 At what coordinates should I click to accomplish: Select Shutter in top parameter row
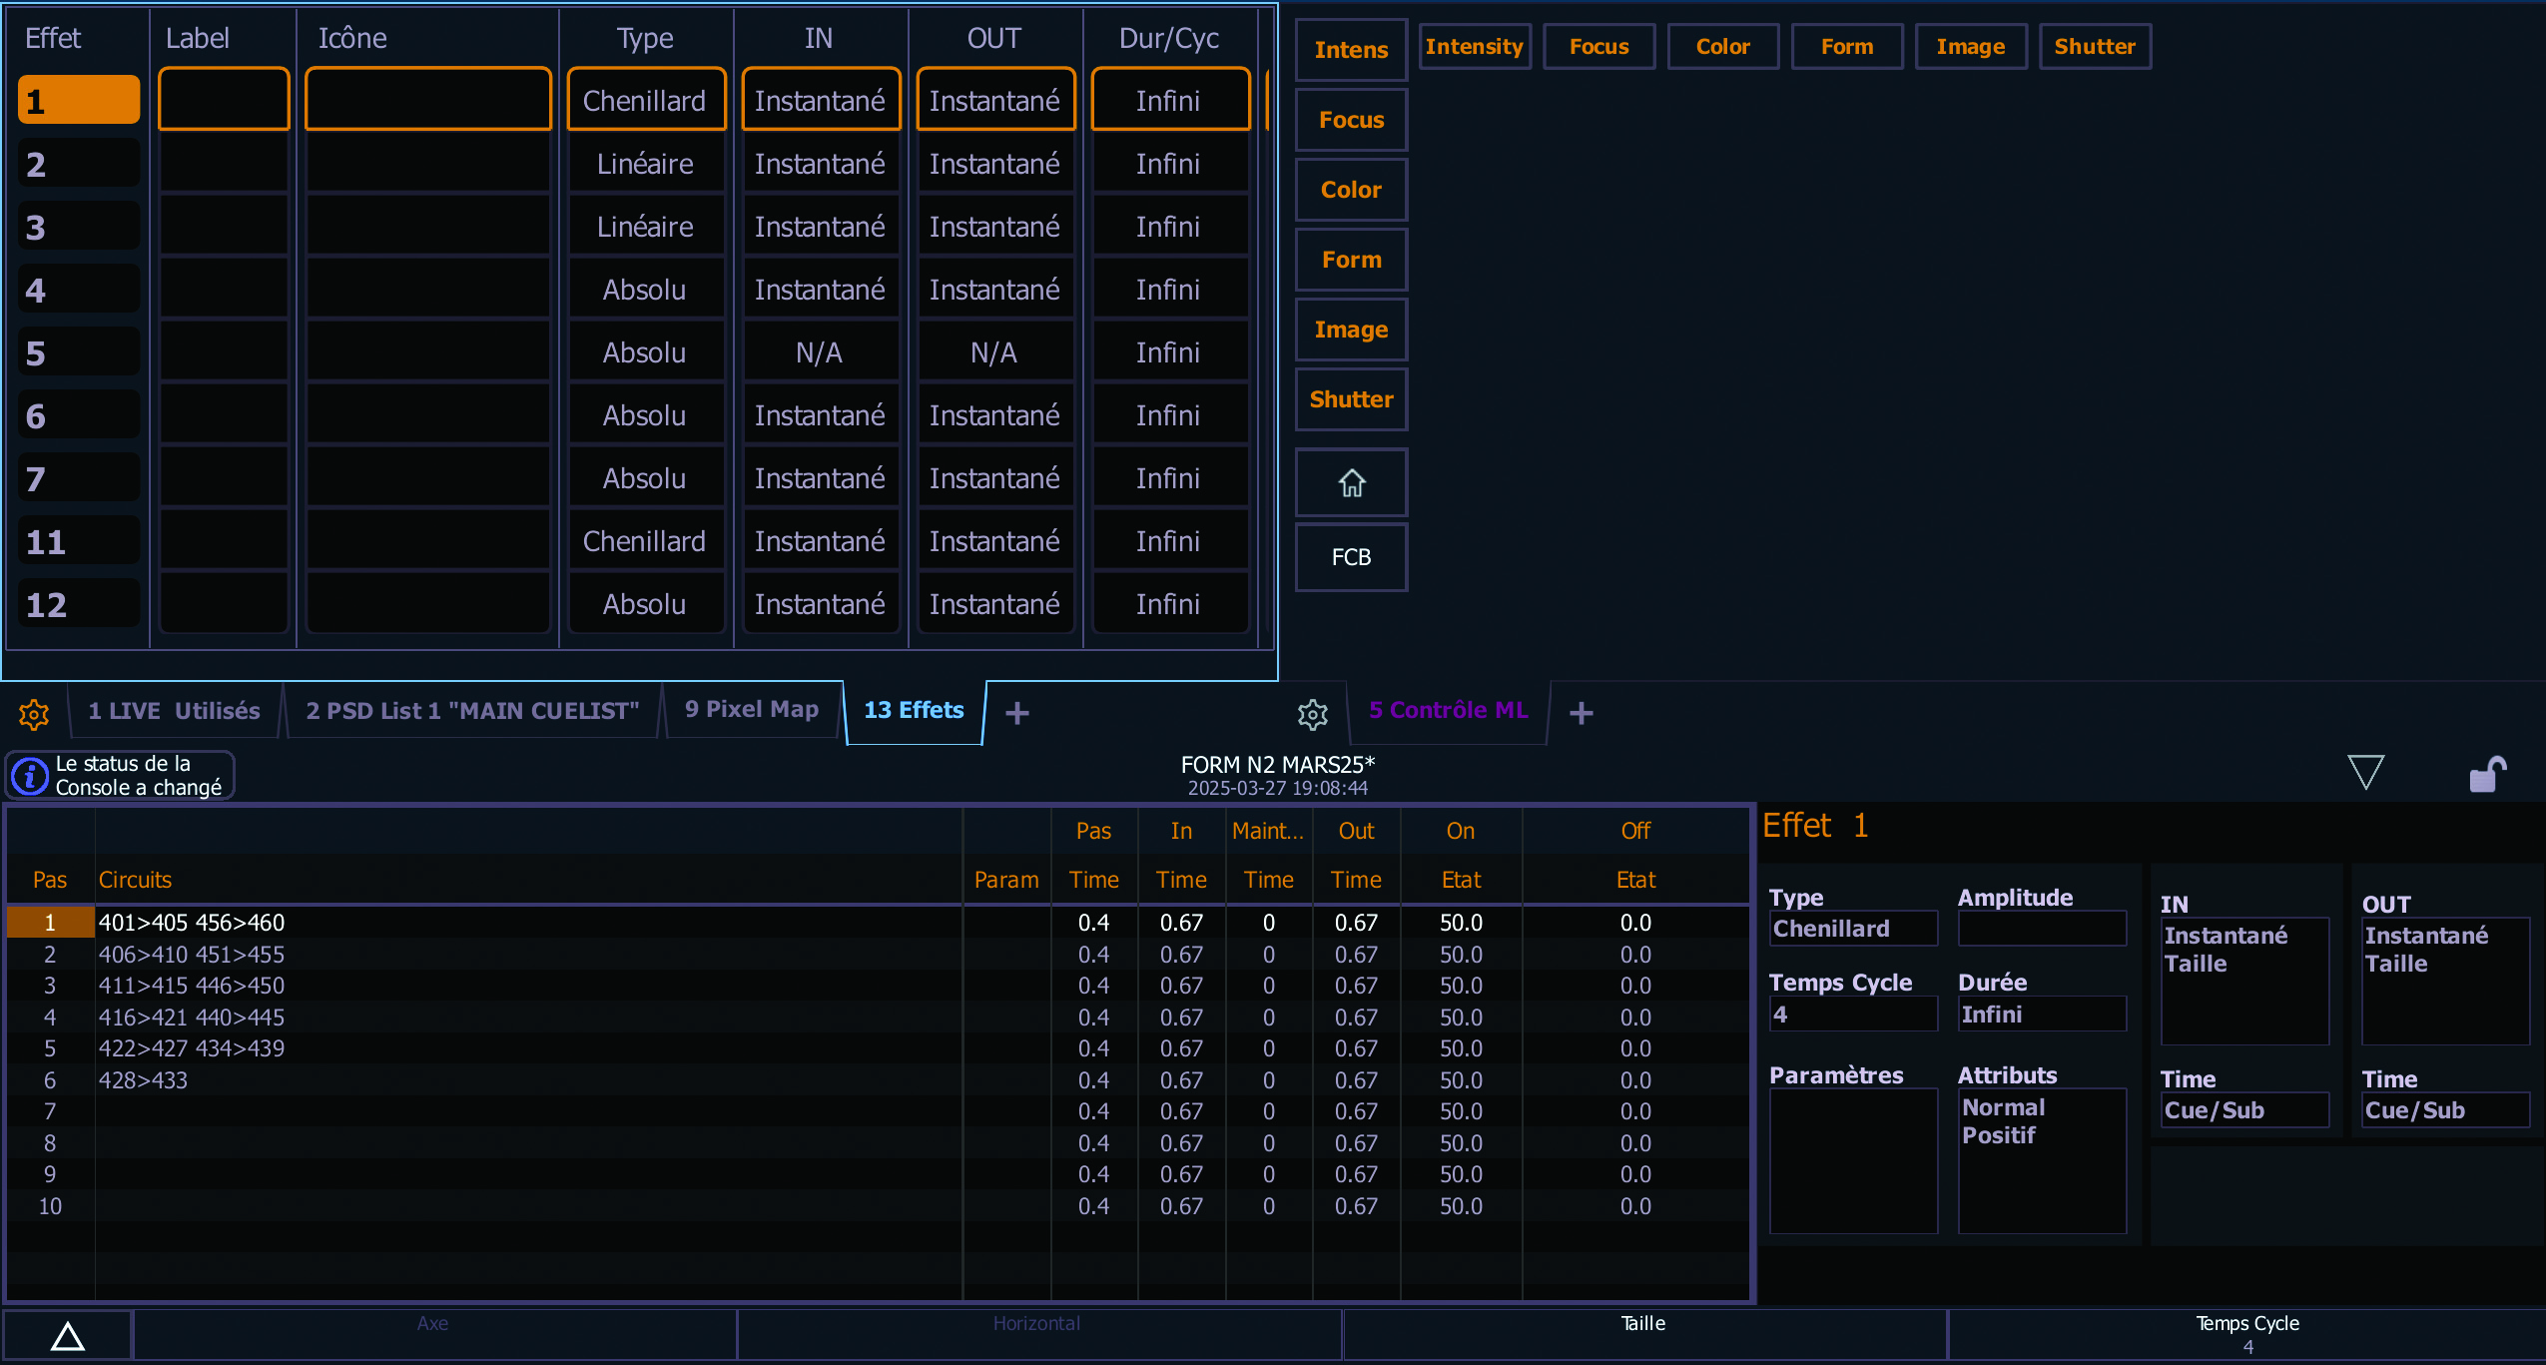click(2094, 47)
